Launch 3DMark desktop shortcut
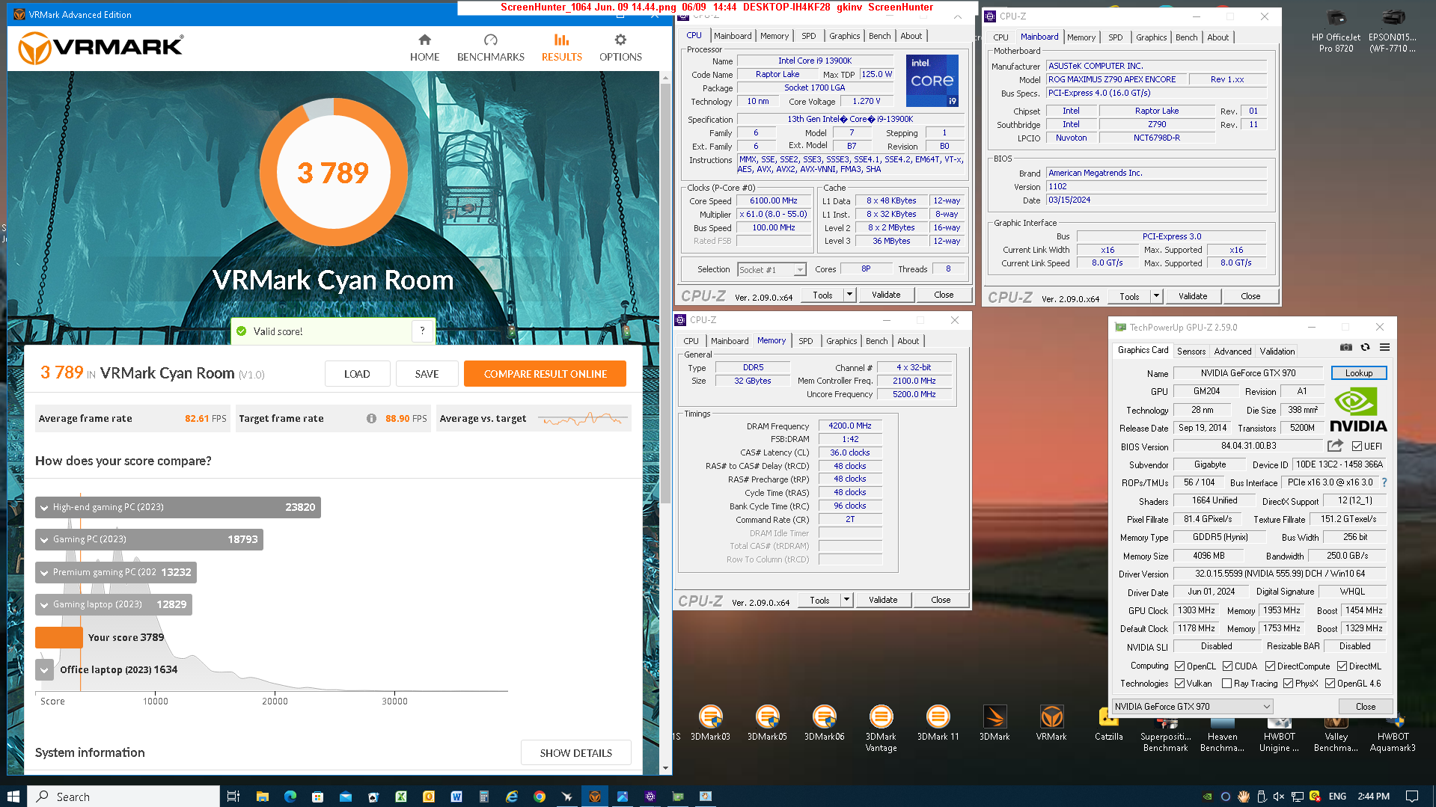 [994, 722]
